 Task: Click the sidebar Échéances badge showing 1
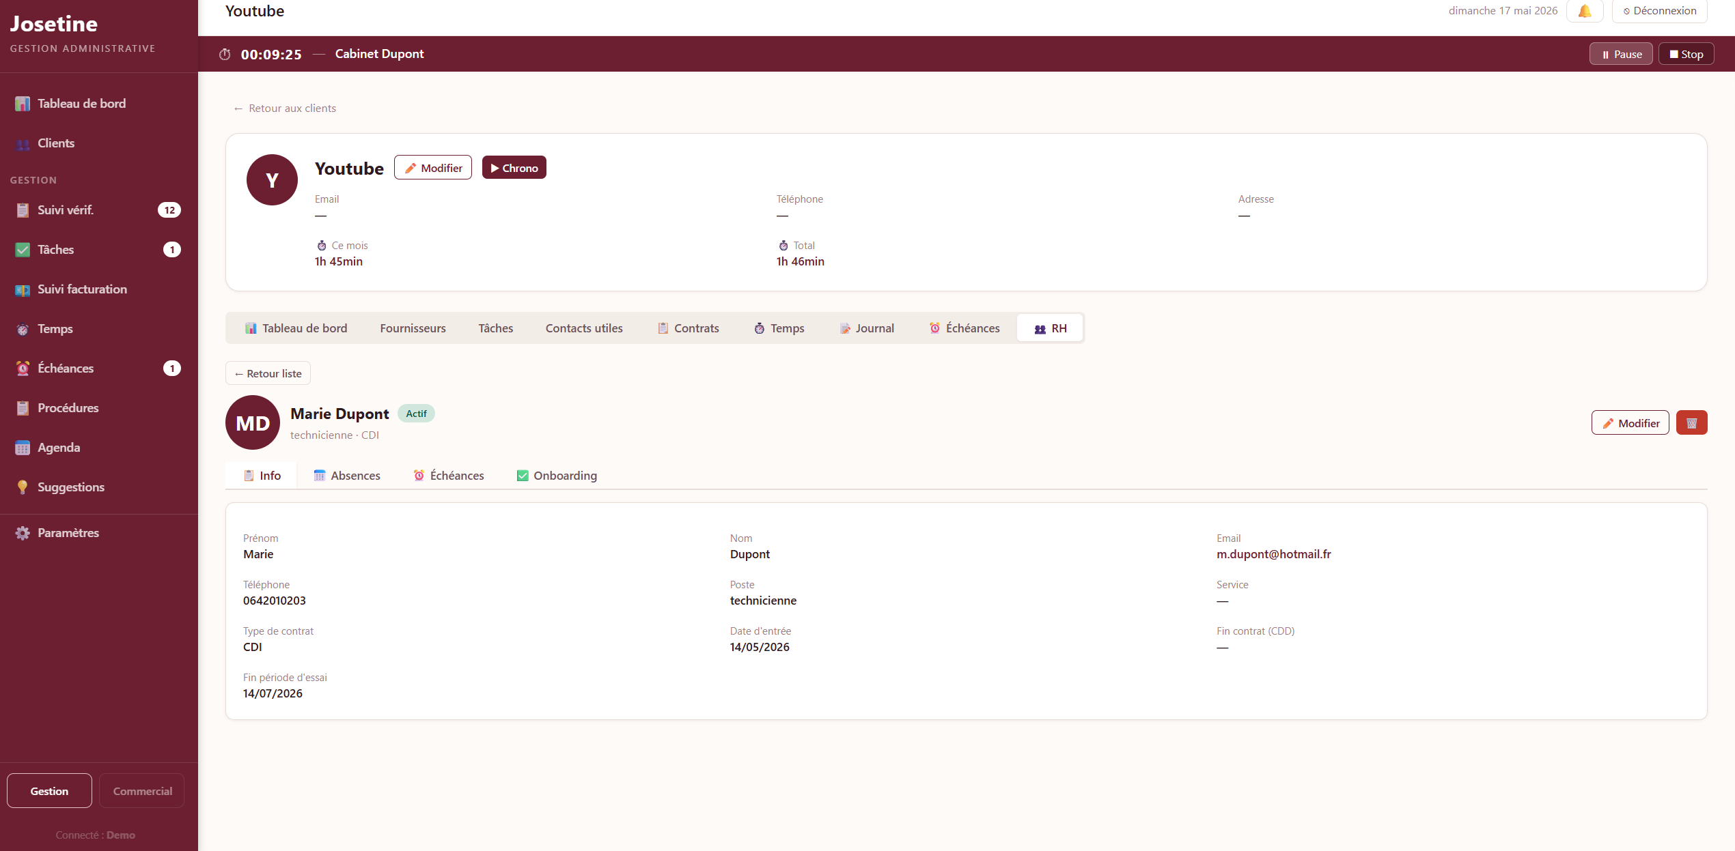(172, 368)
